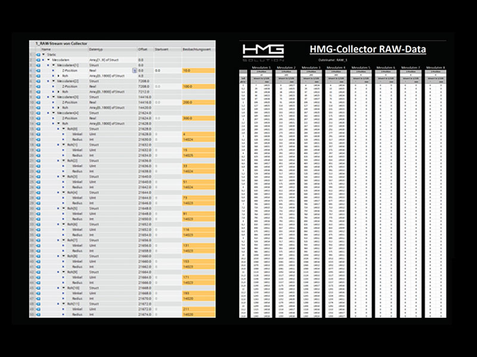Viewport: 477px width, 357px height.
Task: Click the Messdaten 7 column heading in spreadsheet
Action: click(x=411, y=67)
